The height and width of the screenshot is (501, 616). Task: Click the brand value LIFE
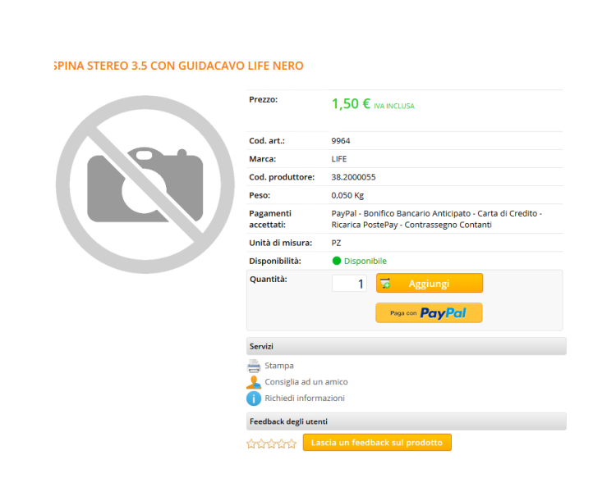339,159
